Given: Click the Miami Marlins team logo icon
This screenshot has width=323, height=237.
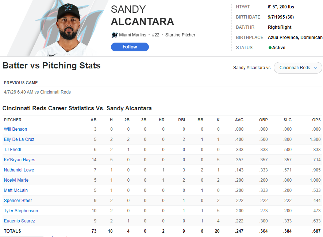Looking at the screenshot, I should coord(115,35).
